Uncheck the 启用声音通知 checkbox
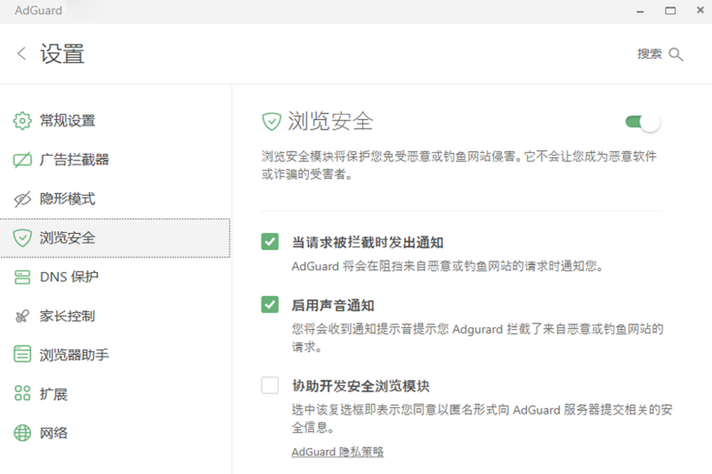The width and height of the screenshot is (712, 474). [270, 305]
